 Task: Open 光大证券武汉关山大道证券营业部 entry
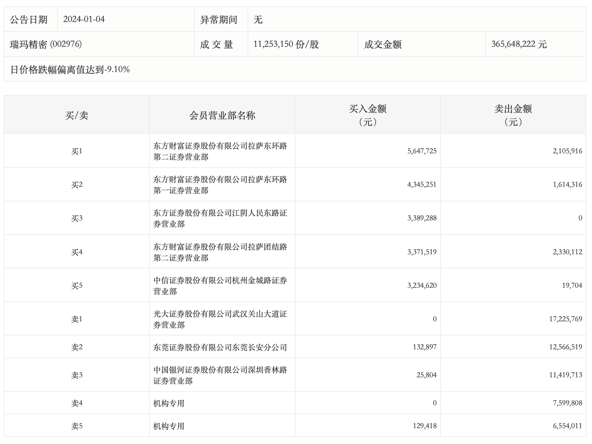coord(220,319)
